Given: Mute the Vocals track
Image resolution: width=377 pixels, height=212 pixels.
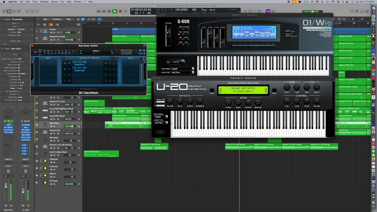Looking at the screenshot, I should click(x=51, y=32).
